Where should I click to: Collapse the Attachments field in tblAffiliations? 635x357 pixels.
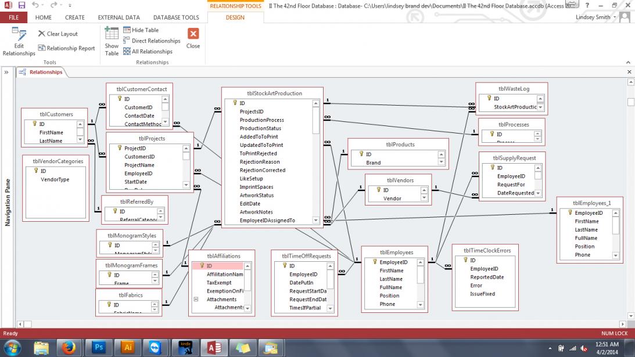(x=196, y=300)
